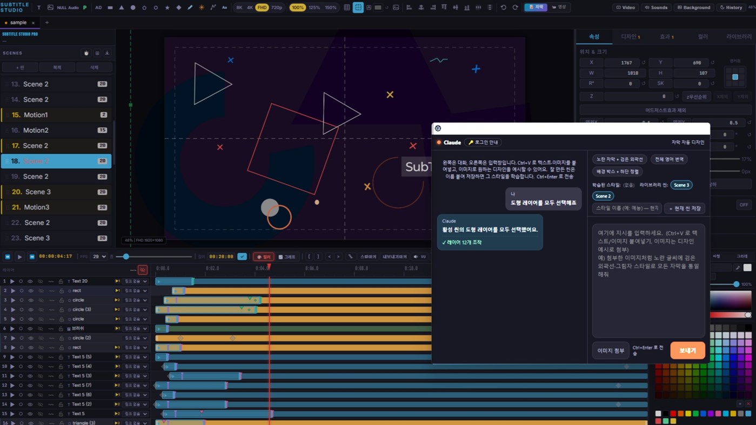Click the redo arrow icon
The height and width of the screenshot is (425, 756).
pos(515,8)
